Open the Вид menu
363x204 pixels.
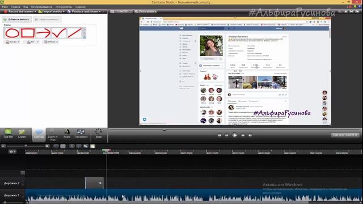point(26,7)
